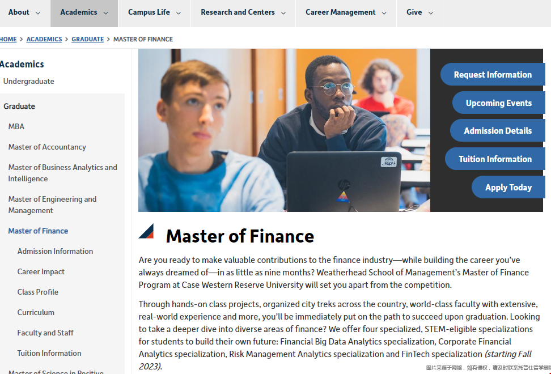
Task: Expand the Research and Centers chevron
Action: coord(283,13)
